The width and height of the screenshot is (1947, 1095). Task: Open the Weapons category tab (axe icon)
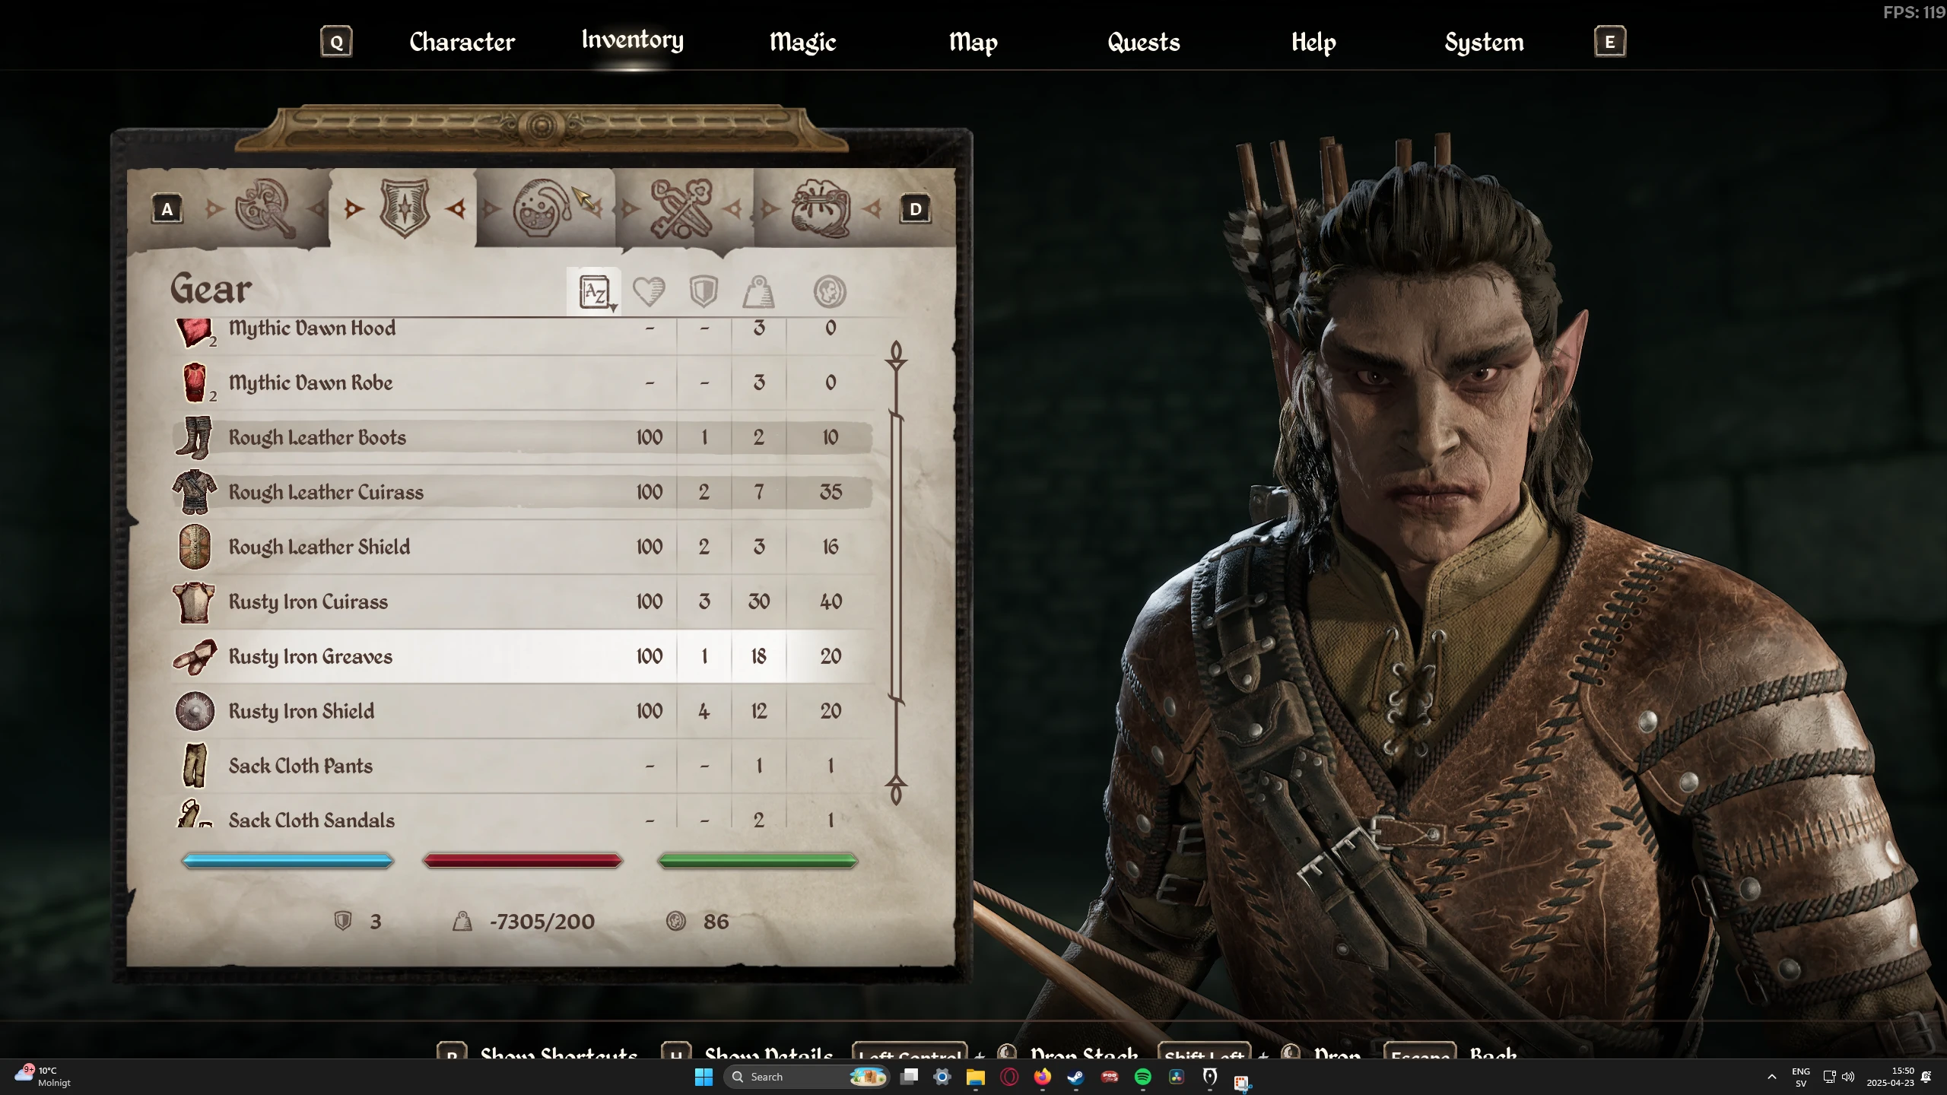tap(265, 208)
